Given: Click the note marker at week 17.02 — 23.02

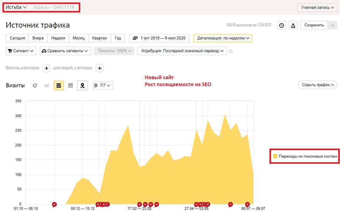Looking at the screenshot, I should (140, 204).
